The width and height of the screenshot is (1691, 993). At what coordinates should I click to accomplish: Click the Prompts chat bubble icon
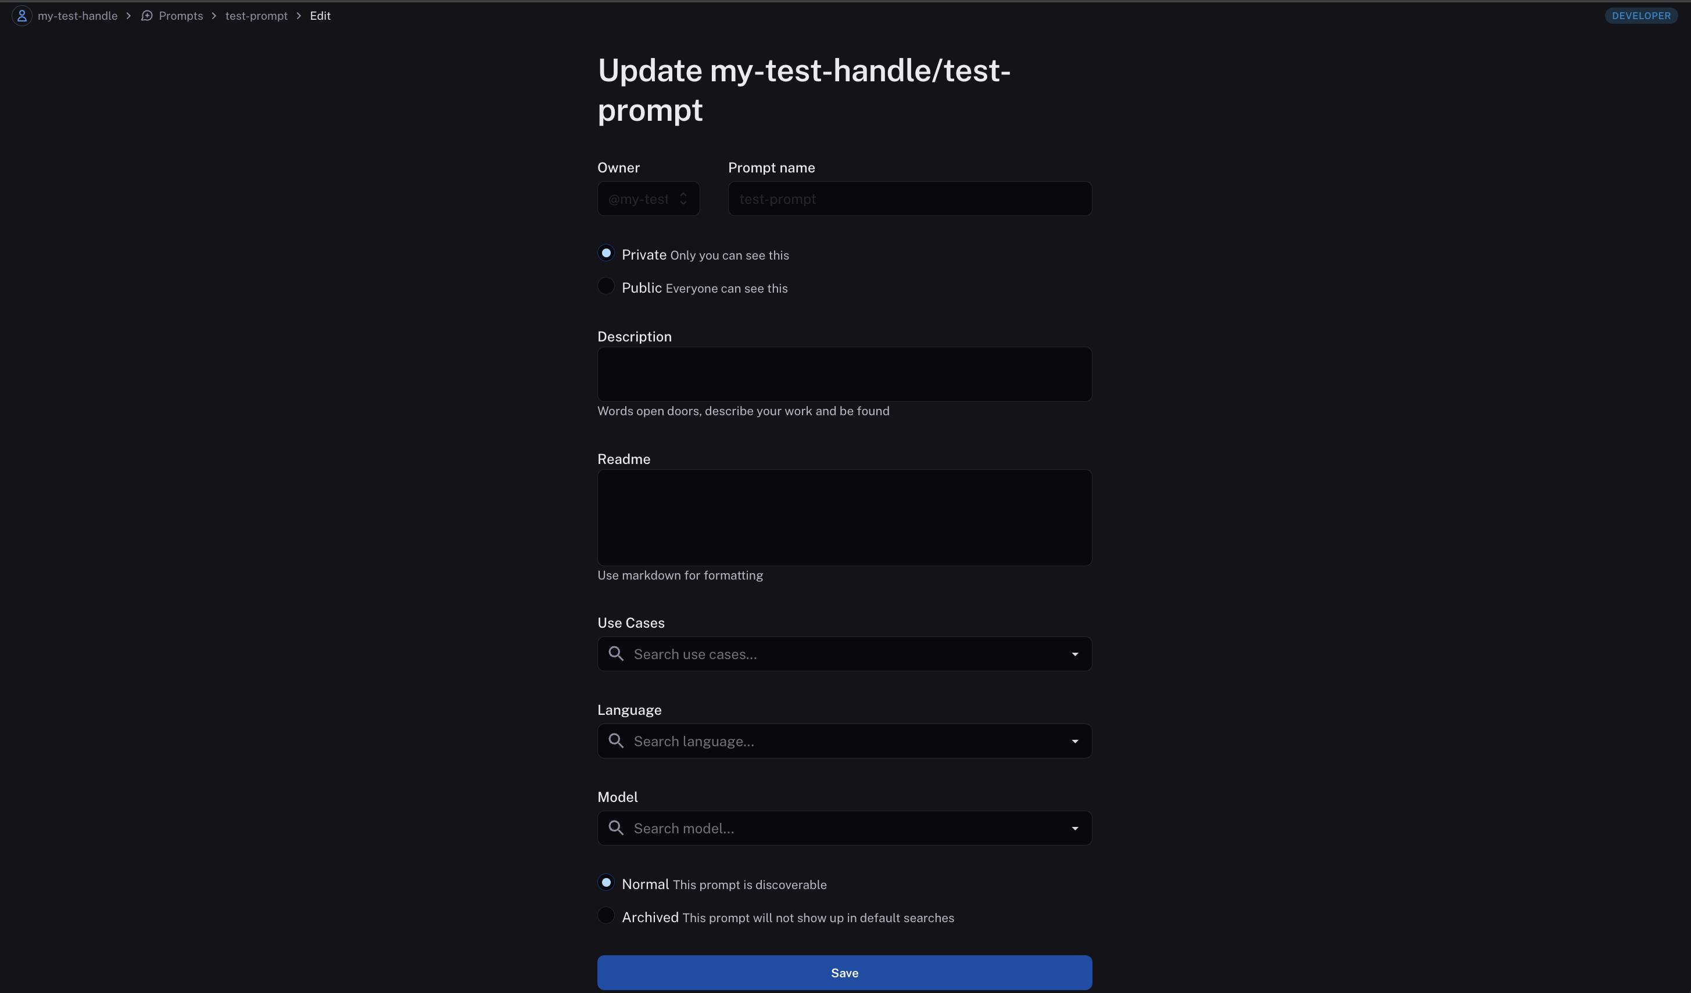click(146, 16)
